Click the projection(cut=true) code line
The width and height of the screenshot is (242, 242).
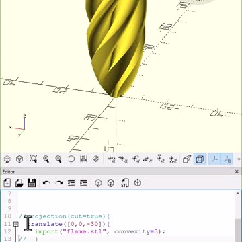click(65, 216)
